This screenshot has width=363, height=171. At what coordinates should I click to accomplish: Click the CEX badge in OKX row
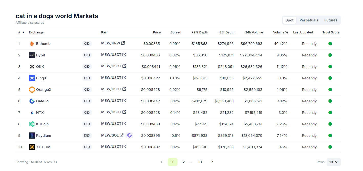[x=87, y=67]
